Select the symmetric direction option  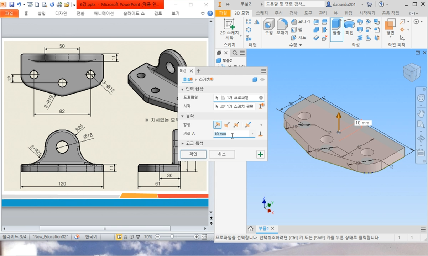(x=236, y=125)
